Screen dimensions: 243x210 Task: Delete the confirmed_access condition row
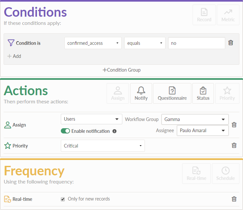pyautogui.click(x=231, y=43)
